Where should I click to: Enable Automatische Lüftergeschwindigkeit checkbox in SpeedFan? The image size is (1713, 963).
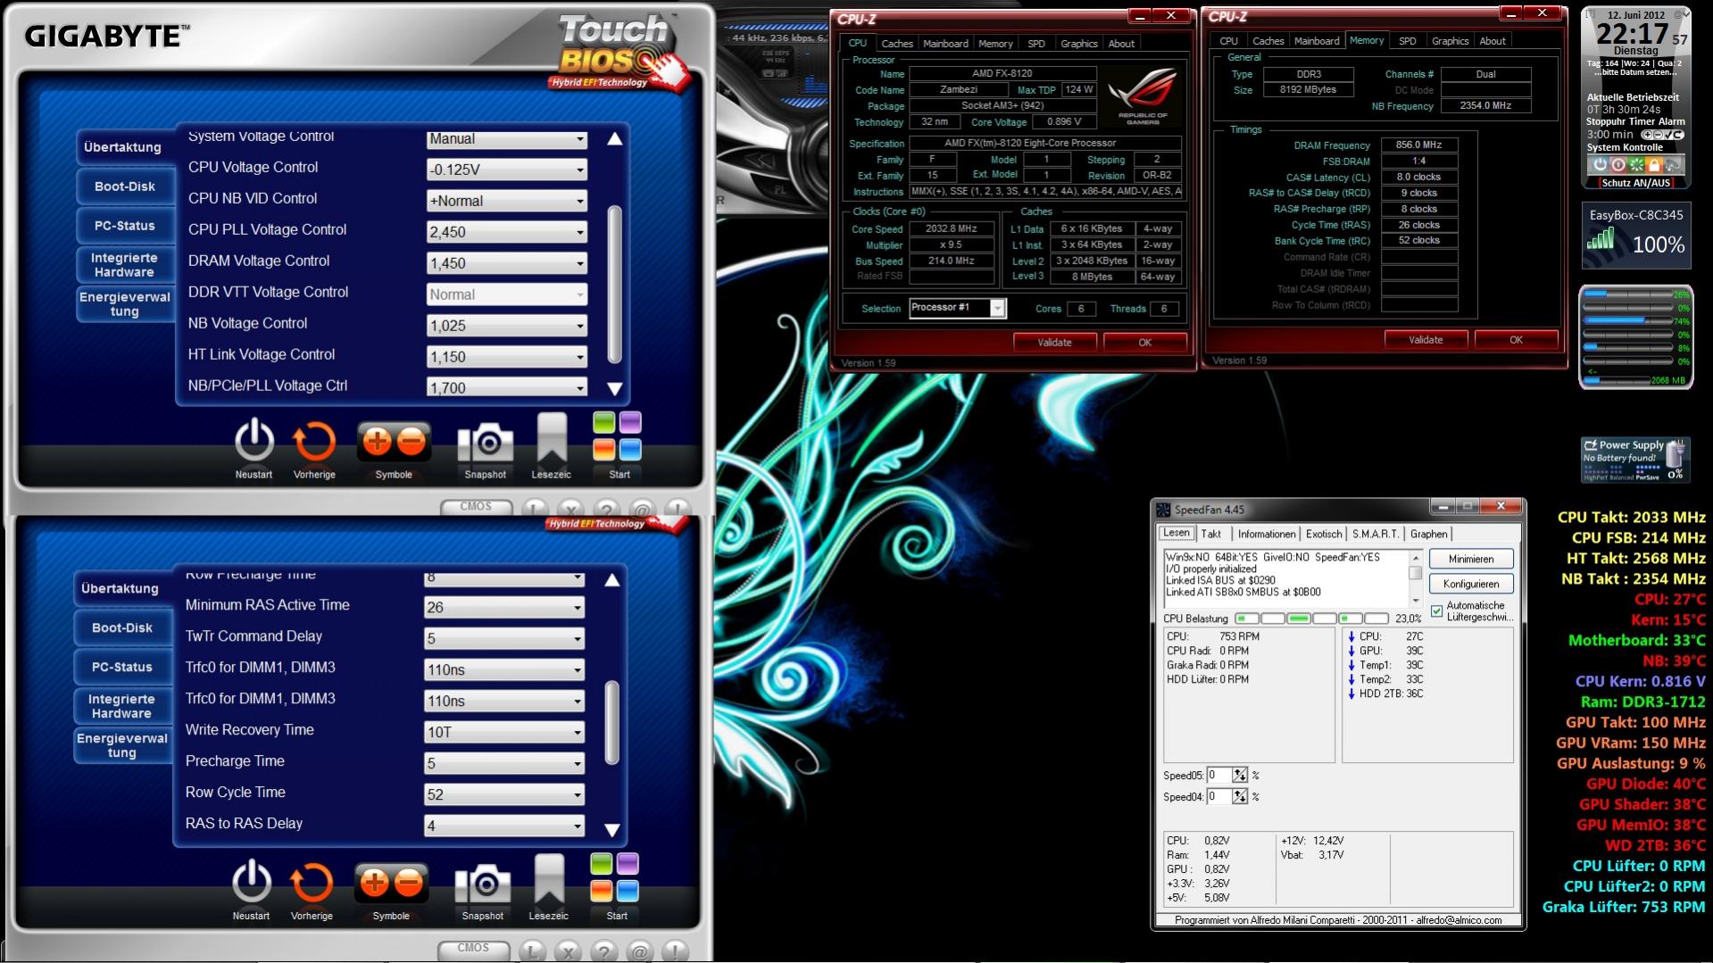pos(1436,611)
